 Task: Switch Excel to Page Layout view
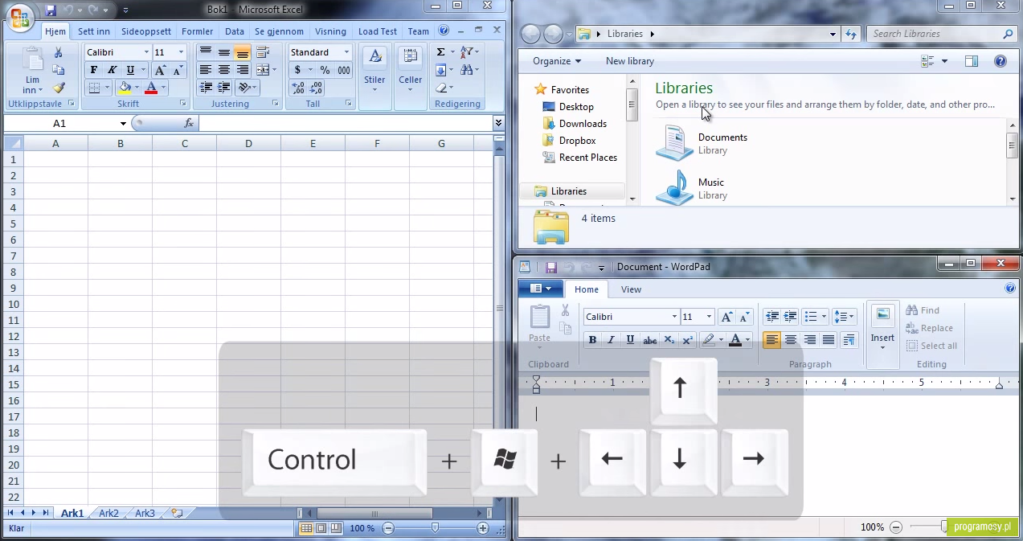coord(321,528)
